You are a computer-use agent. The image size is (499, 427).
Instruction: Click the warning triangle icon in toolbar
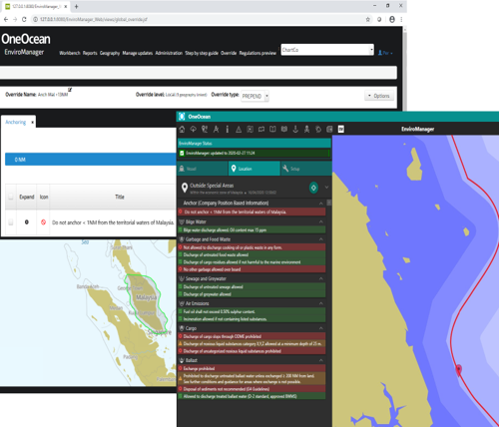(x=239, y=130)
